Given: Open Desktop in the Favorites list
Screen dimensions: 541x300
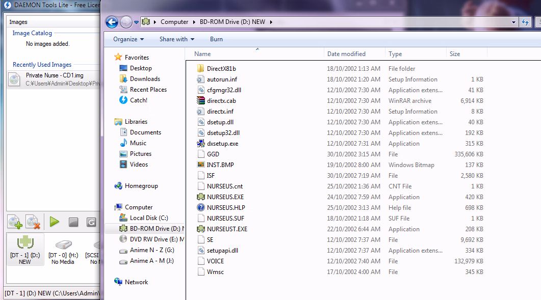Looking at the screenshot, I should pyautogui.click(x=141, y=68).
